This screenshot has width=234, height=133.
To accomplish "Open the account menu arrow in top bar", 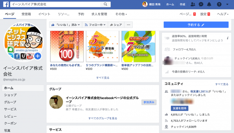I will pos(227,4).
